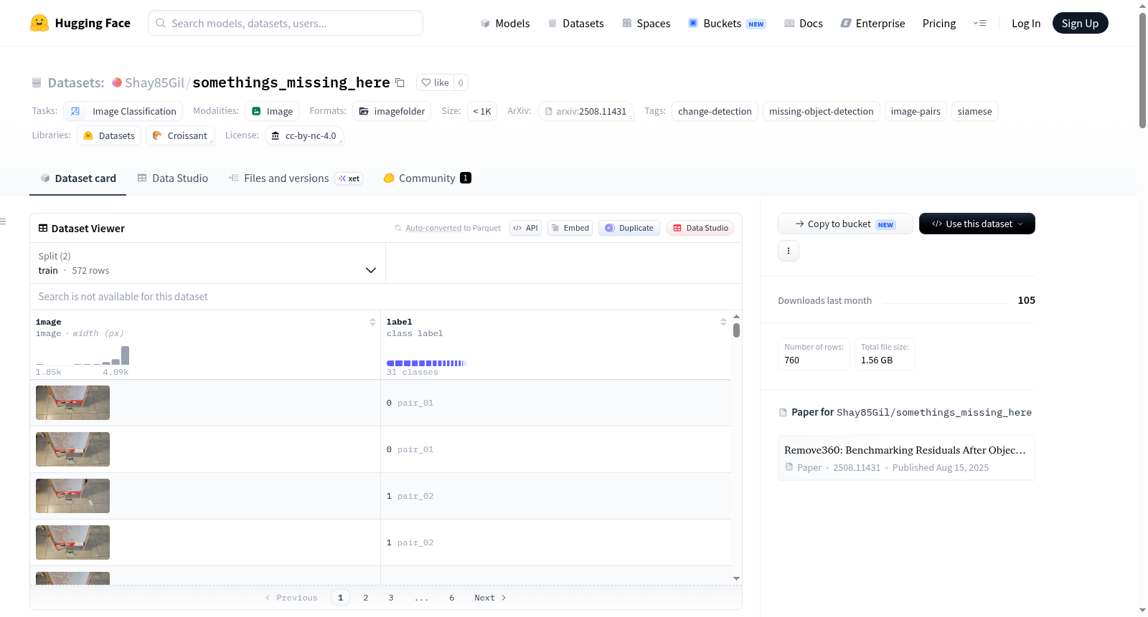Image resolution: width=1148 pixels, height=617 pixels.
Task: Open the Remove360 paper link
Action: (906, 458)
